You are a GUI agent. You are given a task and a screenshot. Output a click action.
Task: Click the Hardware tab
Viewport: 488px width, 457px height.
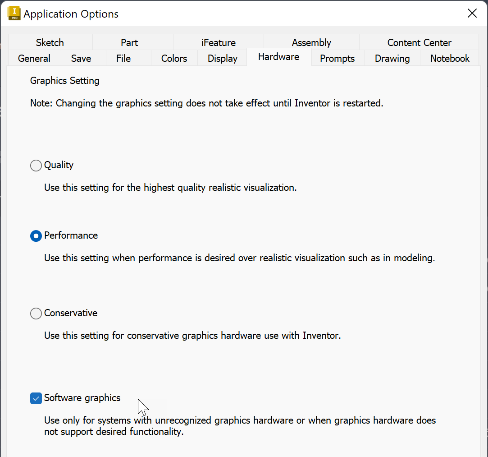click(x=278, y=57)
